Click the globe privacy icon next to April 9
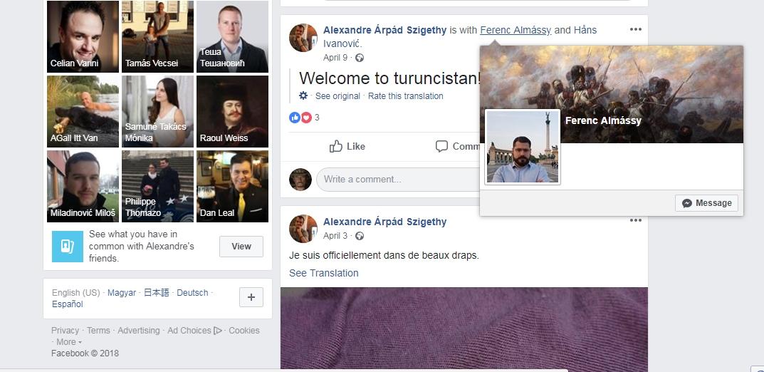Screen dimensions: 764x372 [360, 58]
